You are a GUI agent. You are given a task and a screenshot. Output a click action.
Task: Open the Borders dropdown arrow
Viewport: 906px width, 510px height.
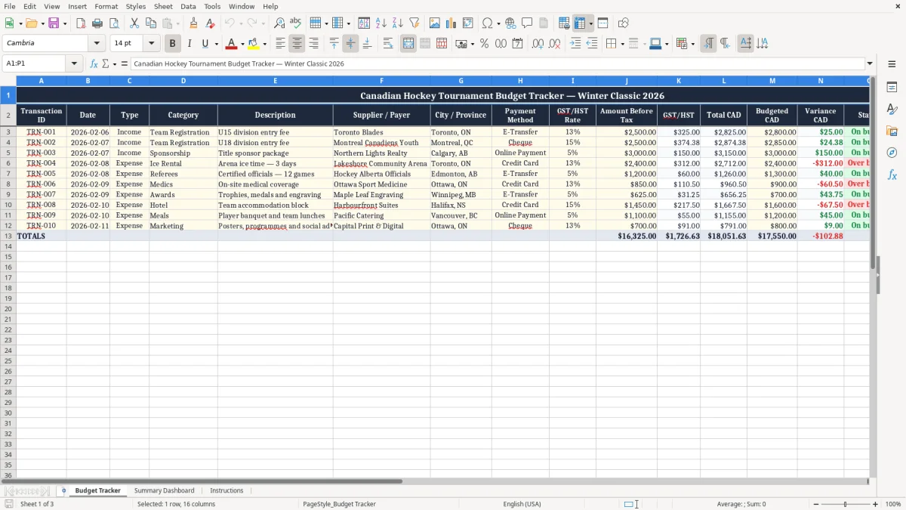tap(624, 44)
